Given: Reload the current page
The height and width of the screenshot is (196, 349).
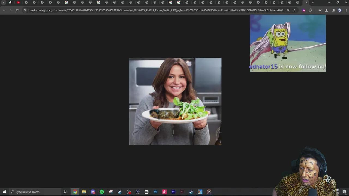Looking at the screenshot, I should [x=17, y=10].
